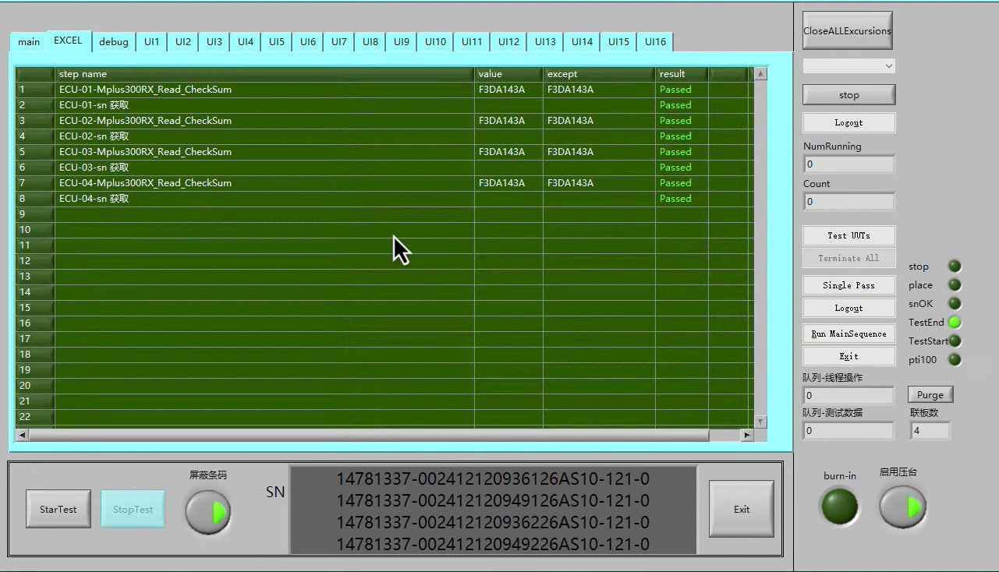The width and height of the screenshot is (999, 572).
Task: Toggle the 启用压台 round switch
Action: point(902,507)
